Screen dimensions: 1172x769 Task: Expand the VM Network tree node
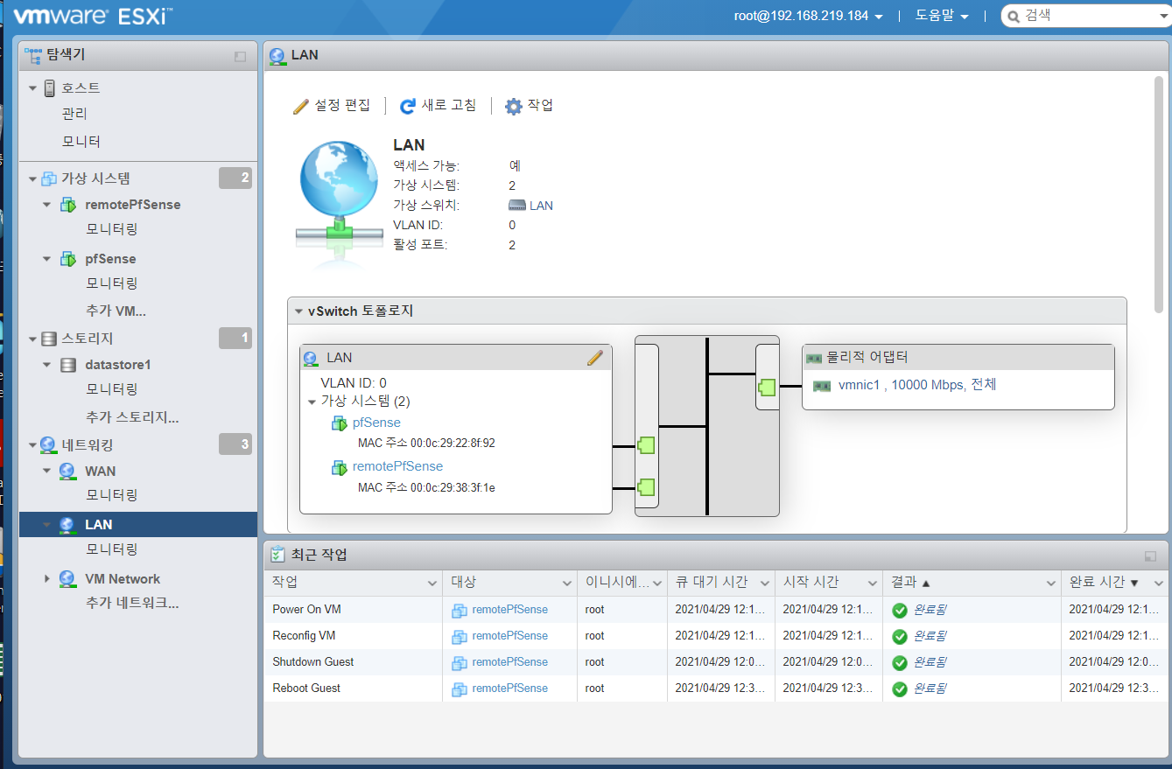[47, 579]
